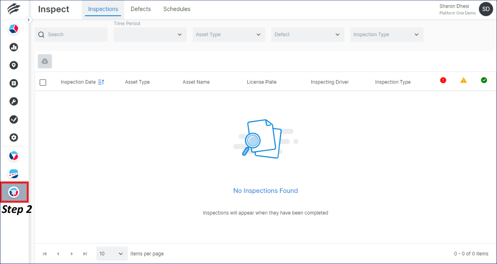Open the gear settings icon in sidebar
The image size is (497, 264).
pyautogui.click(x=14, y=138)
